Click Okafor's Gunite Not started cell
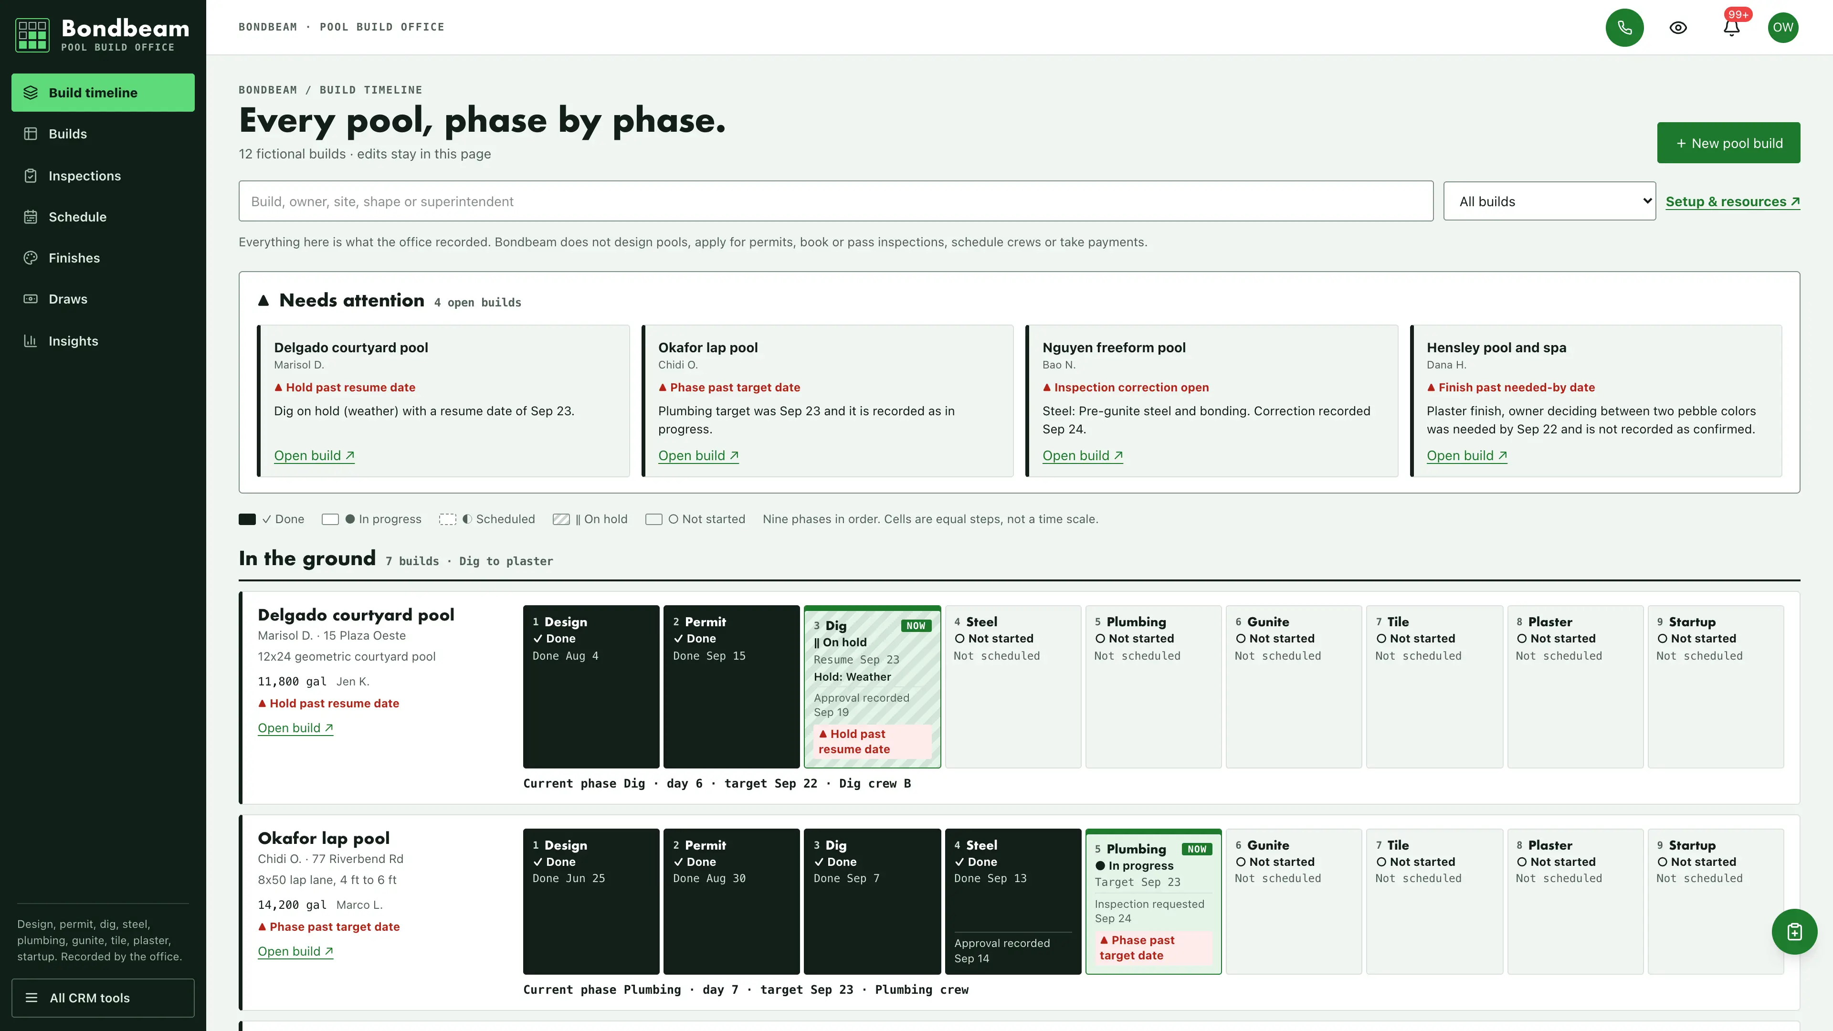Image resolution: width=1833 pixels, height=1031 pixels. (1294, 902)
